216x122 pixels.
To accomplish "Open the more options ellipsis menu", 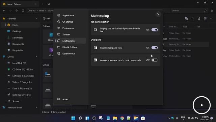I will (x=212, y=18).
